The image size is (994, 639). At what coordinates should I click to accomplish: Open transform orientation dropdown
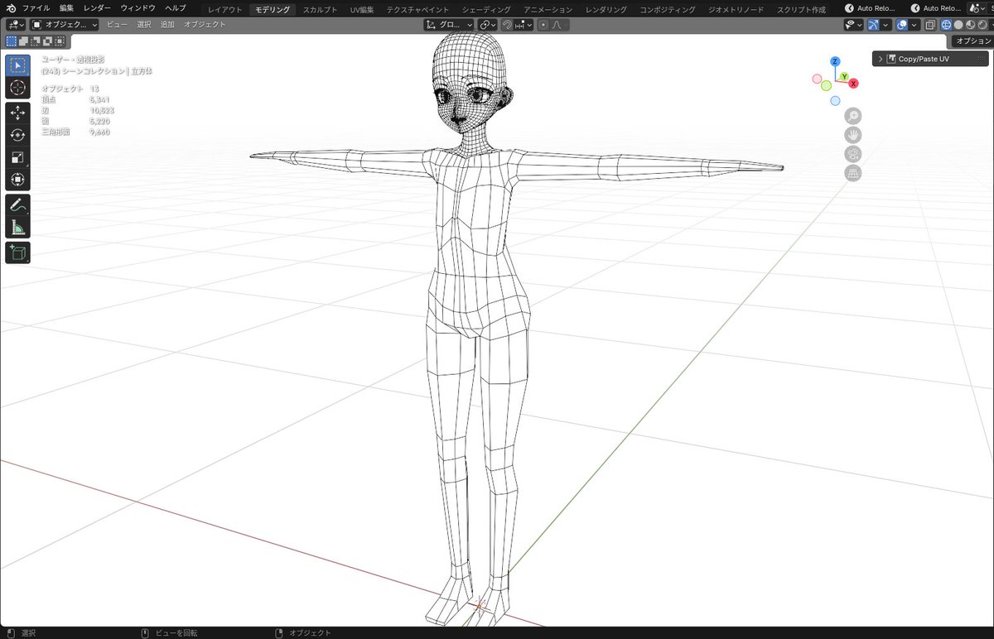(x=448, y=25)
